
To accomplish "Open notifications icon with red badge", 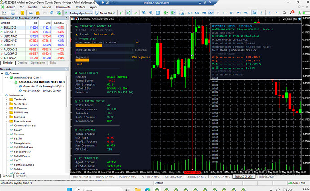I will 292,13.
